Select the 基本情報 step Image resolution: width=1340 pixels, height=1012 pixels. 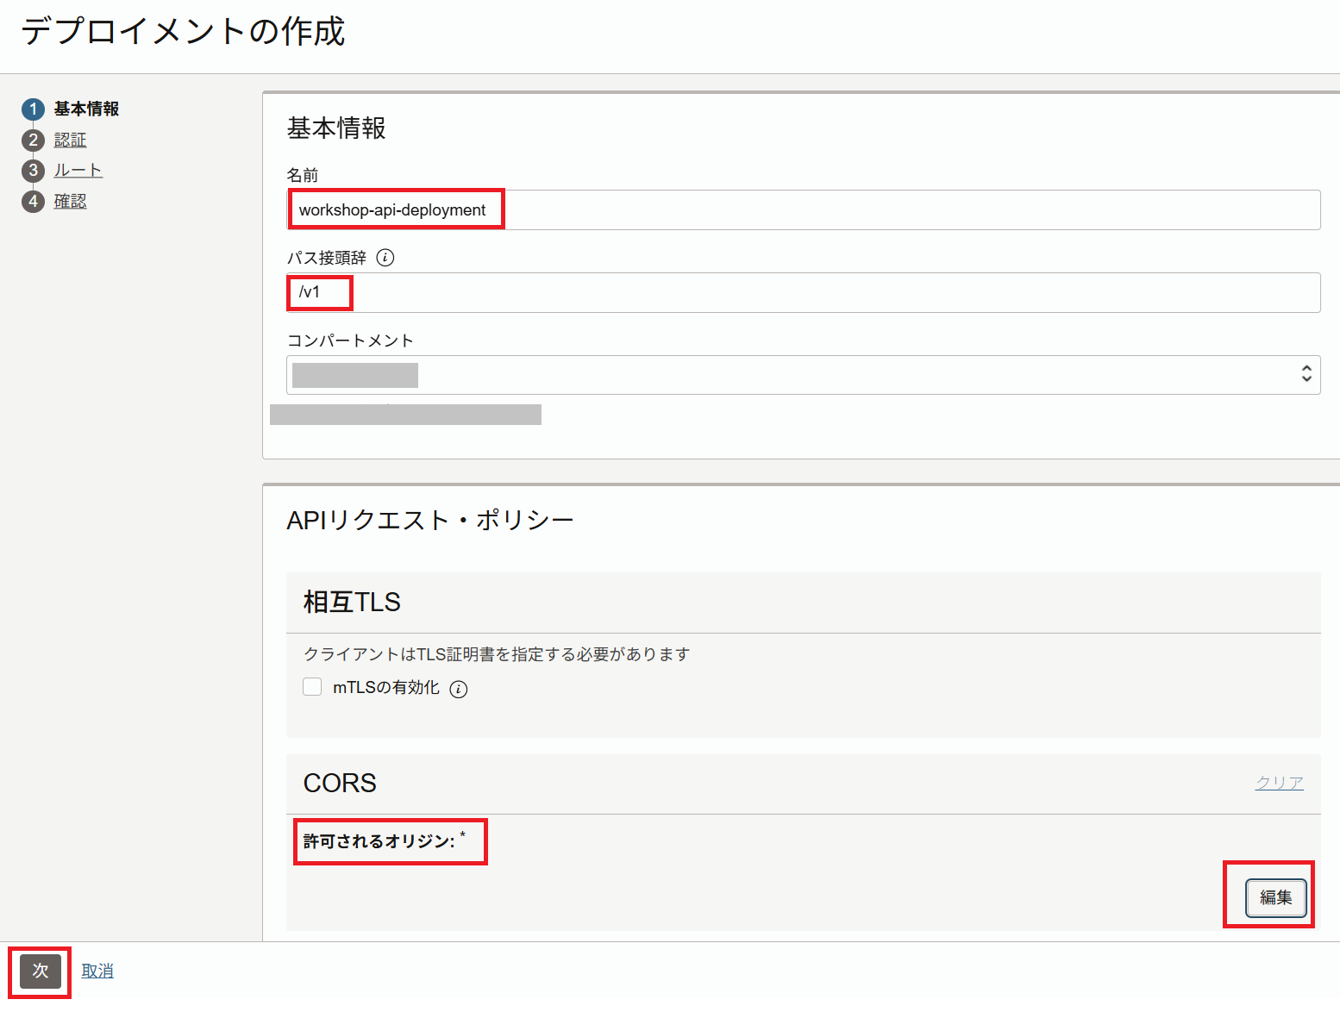[x=86, y=109]
